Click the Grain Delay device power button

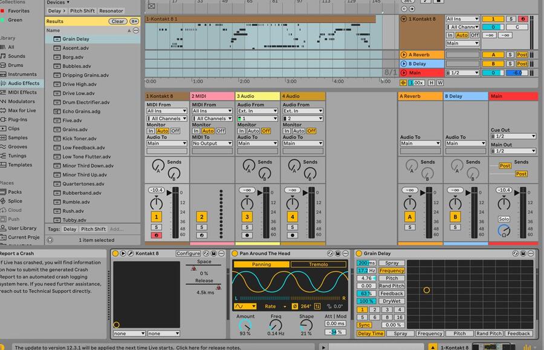pos(358,253)
